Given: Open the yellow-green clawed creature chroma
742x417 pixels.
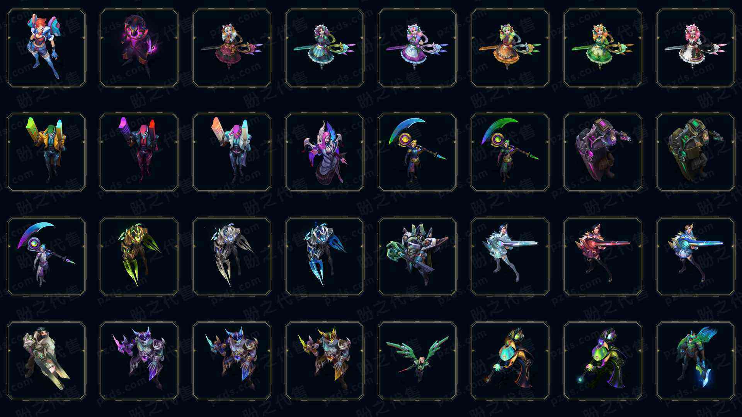Looking at the screenshot, I should [139, 256].
